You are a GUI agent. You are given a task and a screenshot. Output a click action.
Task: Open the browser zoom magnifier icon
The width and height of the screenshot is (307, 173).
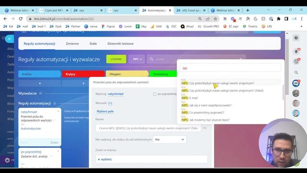click(x=200, y=19)
